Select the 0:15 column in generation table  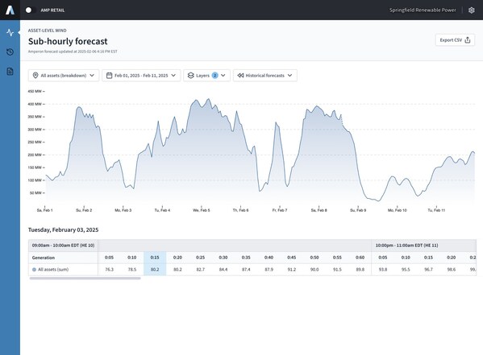[155, 258]
